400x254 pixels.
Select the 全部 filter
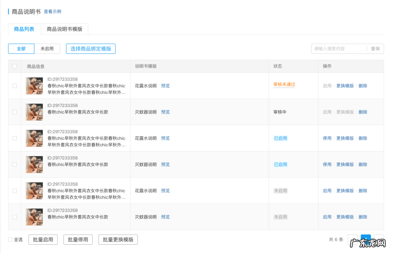21,48
